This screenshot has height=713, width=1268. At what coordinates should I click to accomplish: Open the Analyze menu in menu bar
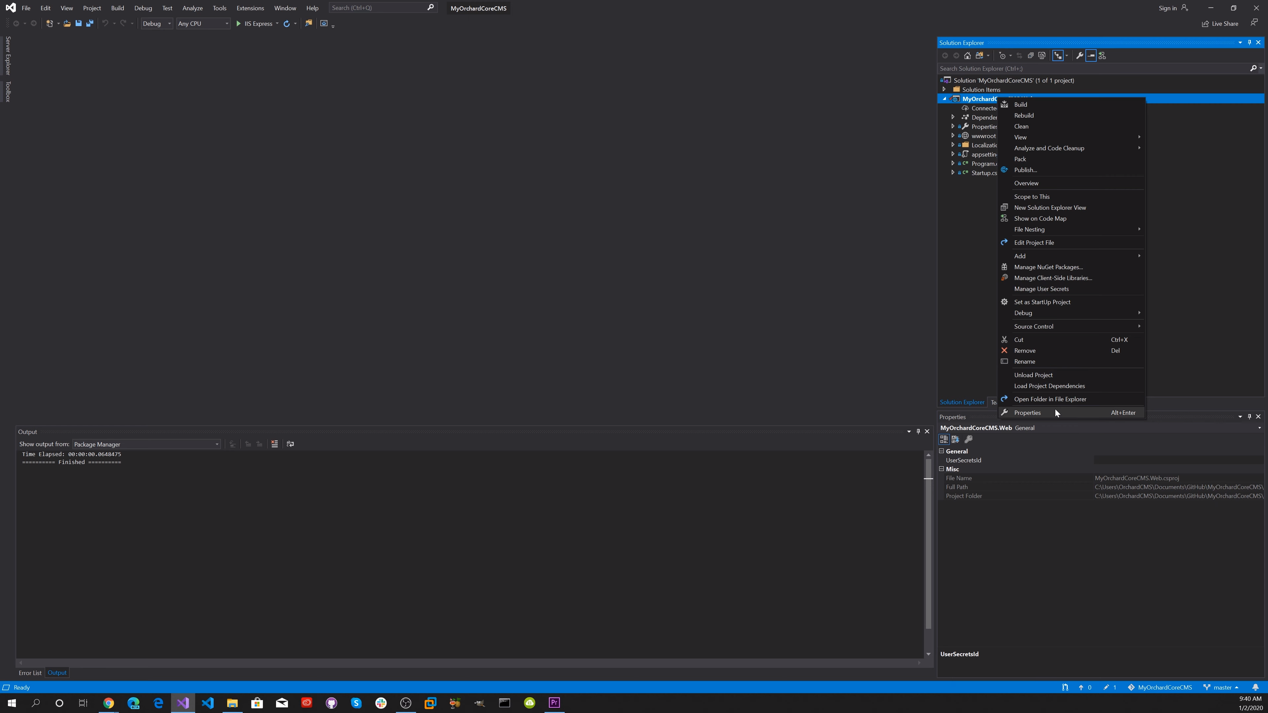point(193,8)
